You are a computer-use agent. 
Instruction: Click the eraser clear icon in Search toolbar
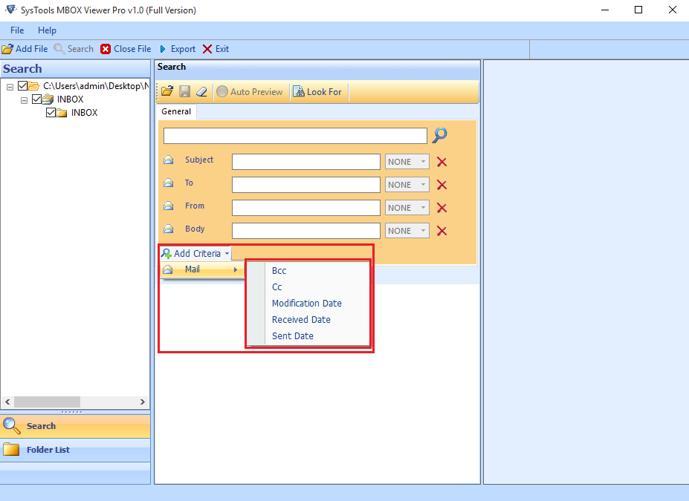201,91
